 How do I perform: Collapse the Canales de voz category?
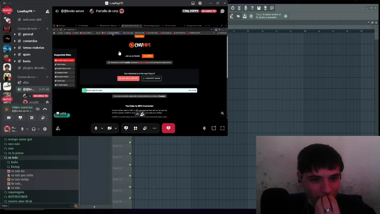(27, 77)
